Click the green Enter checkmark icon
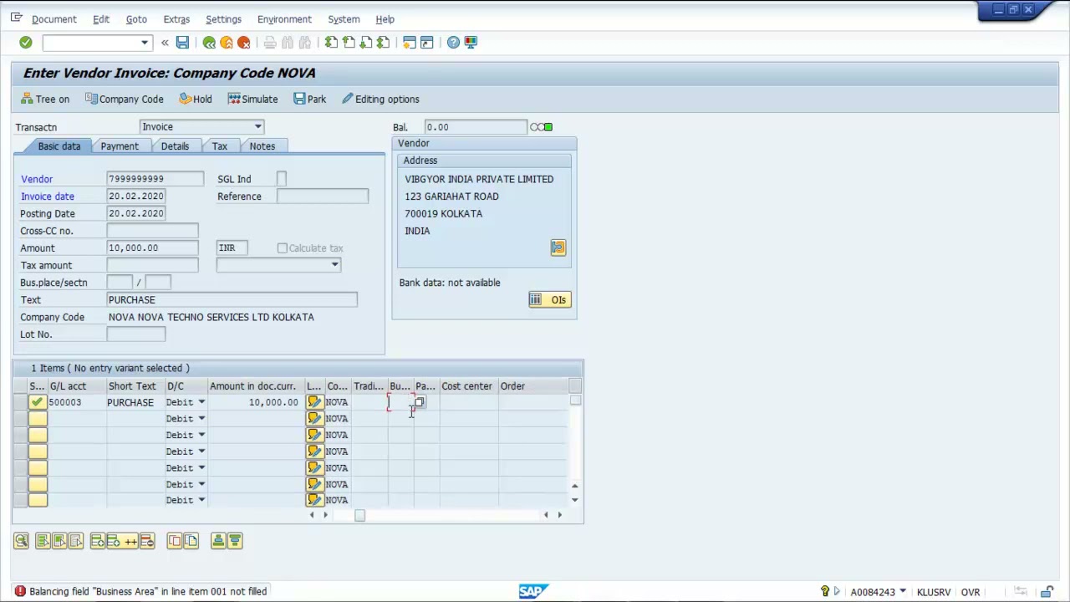Image resolution: width=1070 pixels, height=602 pixels. pyautogui.click(x=25, y=42)
